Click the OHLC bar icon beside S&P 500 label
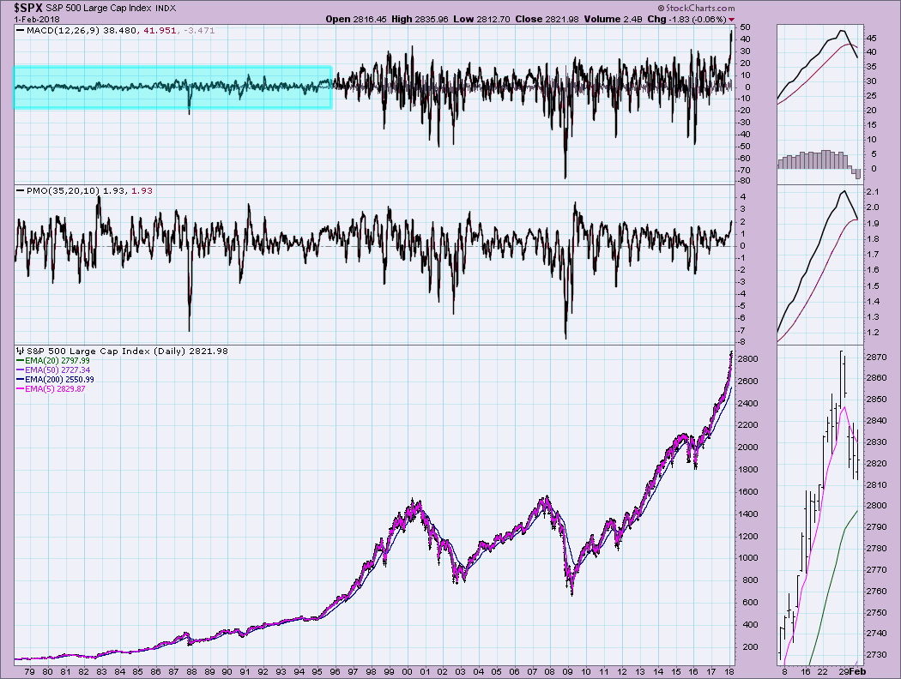This screenshot has width=901, height=679. tap(18, 352)
